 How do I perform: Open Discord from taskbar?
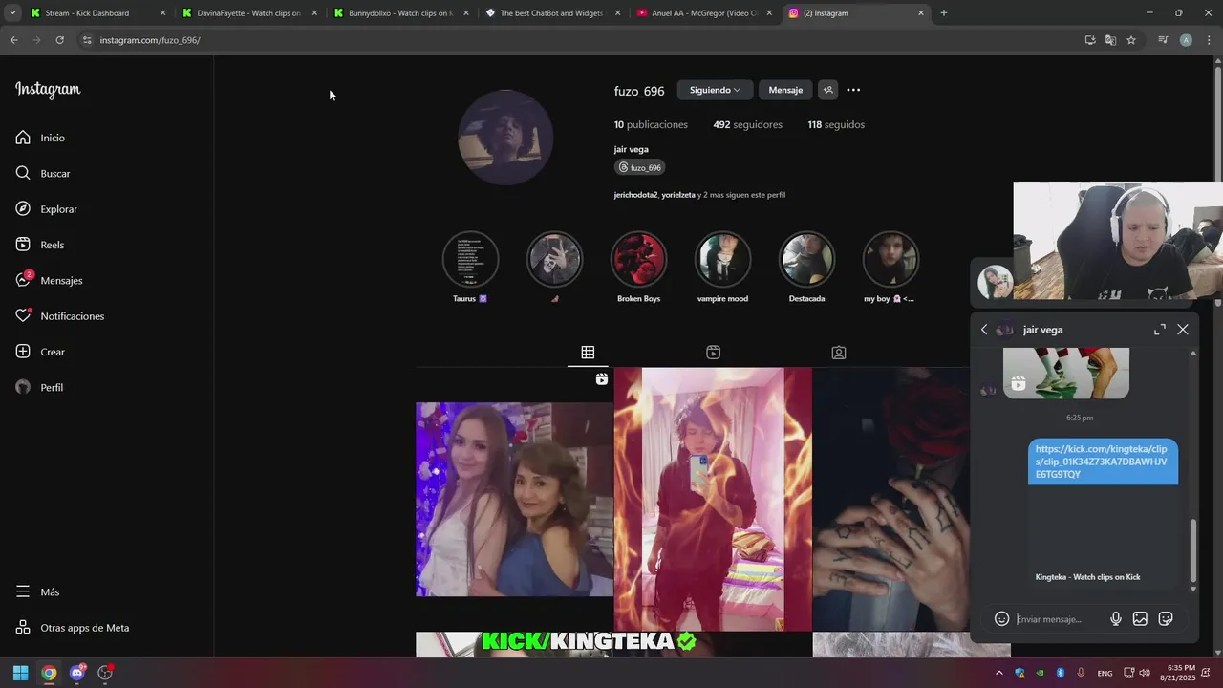point(77,673)
